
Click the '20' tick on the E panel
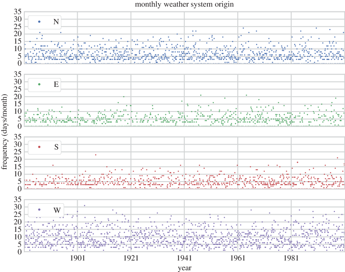[x=18, y=97]
